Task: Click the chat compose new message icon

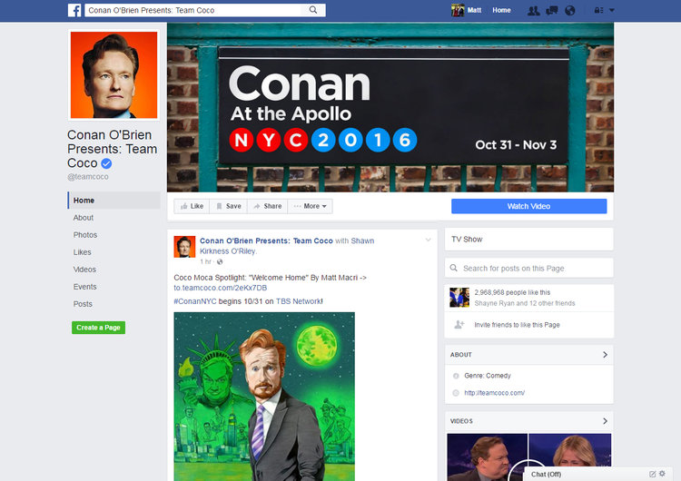Action: point(652,474)
